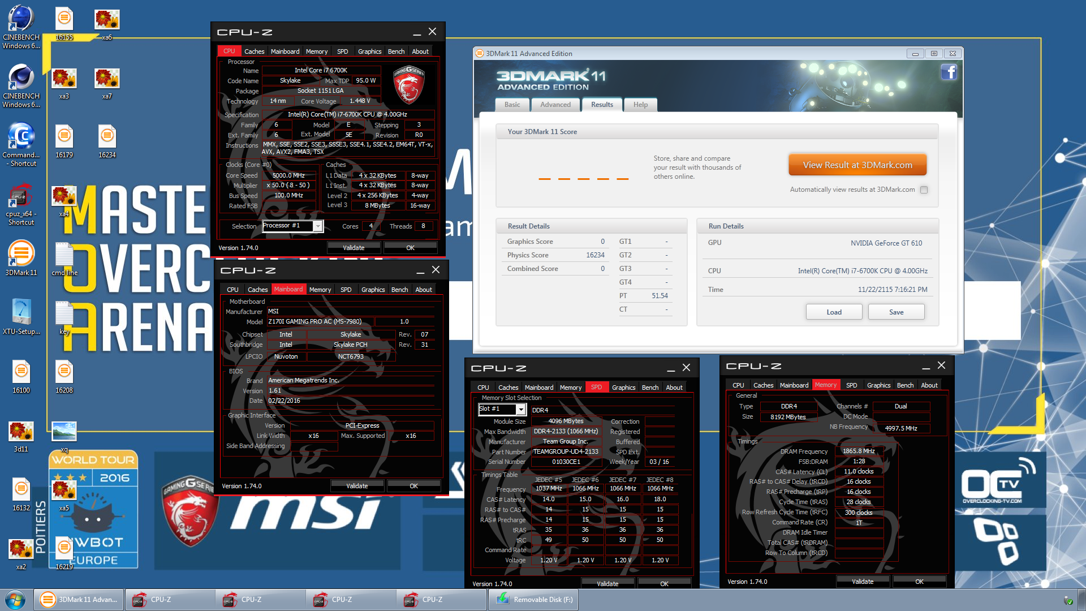Select Bench tab in CPU-Z Mainboard window

(x=399, y=290)
